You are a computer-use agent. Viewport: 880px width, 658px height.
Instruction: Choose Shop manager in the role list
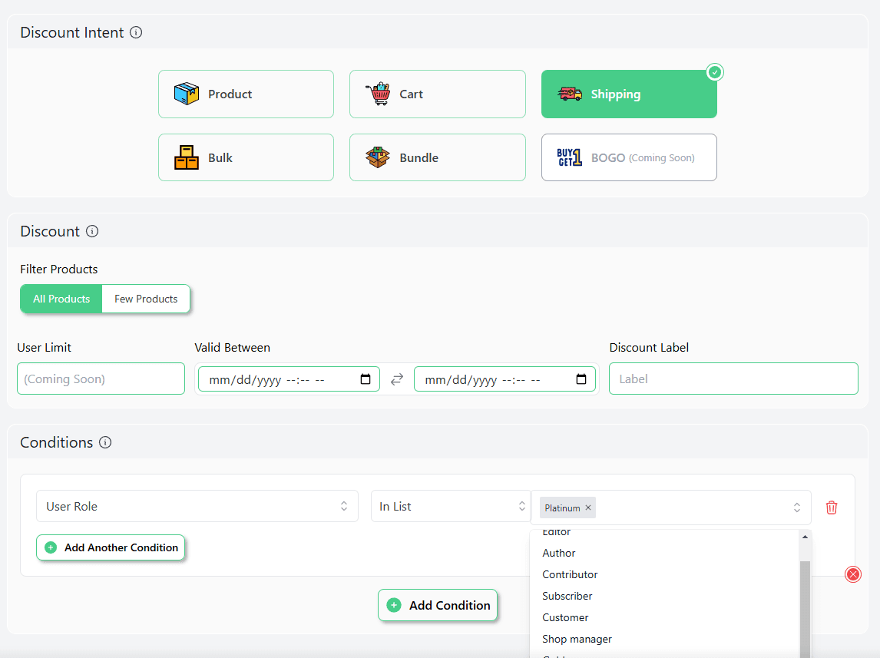point(577,639)
